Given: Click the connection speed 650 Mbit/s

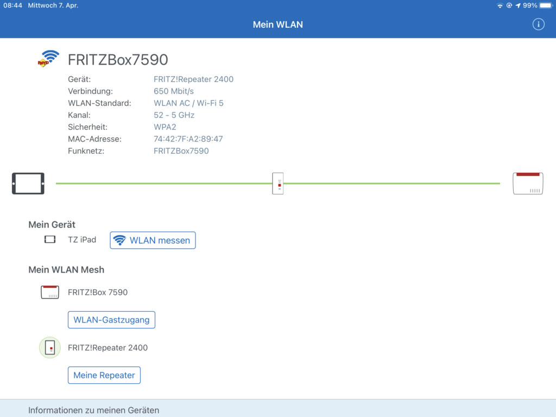Looking at the screenshot, I should [174, 91].
